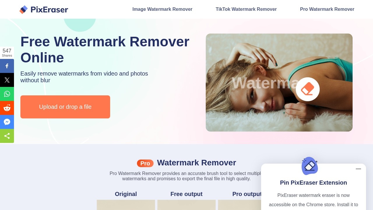Click the PixEraser logo
Viewport: 373px width, 210px height.
coord(44,10)
